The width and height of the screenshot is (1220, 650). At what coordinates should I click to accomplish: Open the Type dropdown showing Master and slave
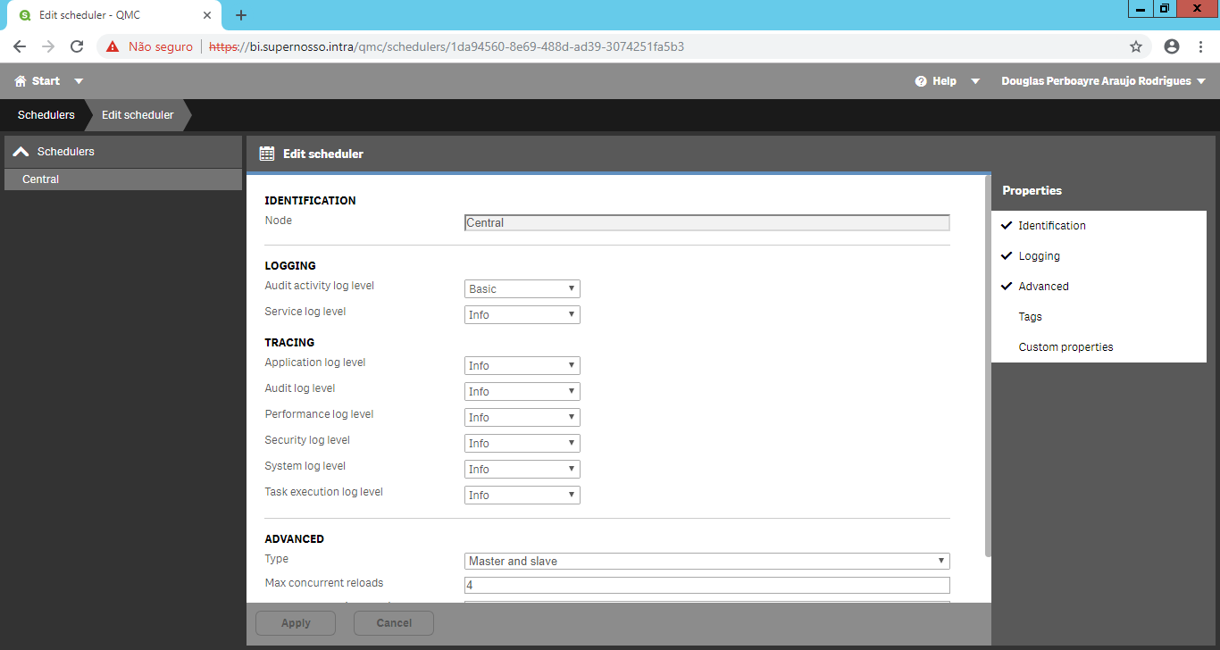tap(707, 562)
